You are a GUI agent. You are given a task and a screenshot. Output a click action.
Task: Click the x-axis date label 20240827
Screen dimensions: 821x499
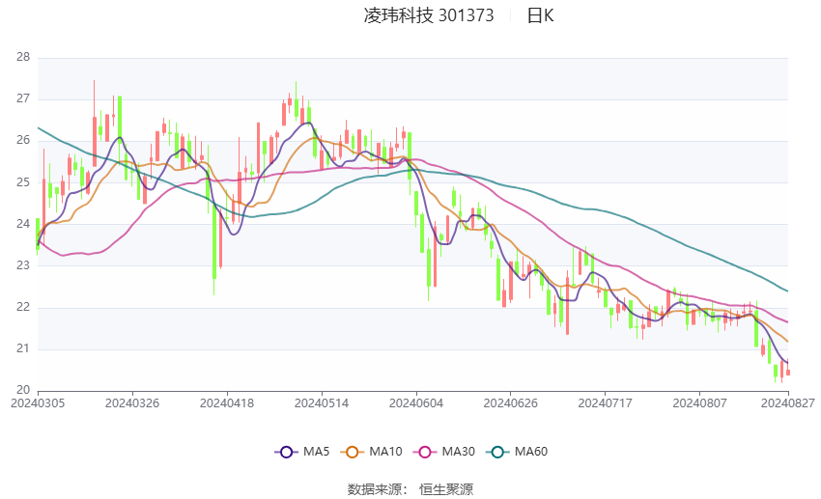788,403
